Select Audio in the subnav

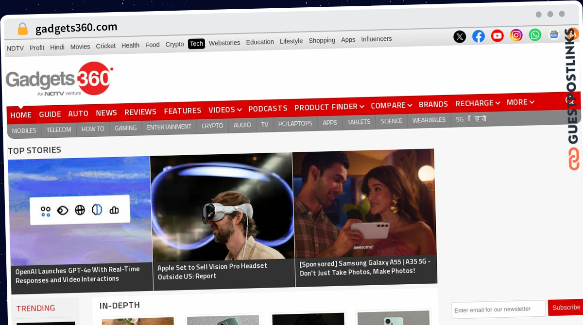click(242, 125)
